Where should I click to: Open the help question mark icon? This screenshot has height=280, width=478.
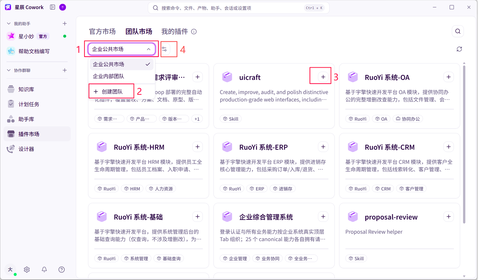click(x=62, y=269)
